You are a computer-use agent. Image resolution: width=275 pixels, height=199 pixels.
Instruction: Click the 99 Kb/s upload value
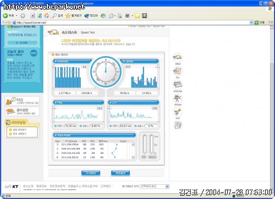click(x=124, y=93)
